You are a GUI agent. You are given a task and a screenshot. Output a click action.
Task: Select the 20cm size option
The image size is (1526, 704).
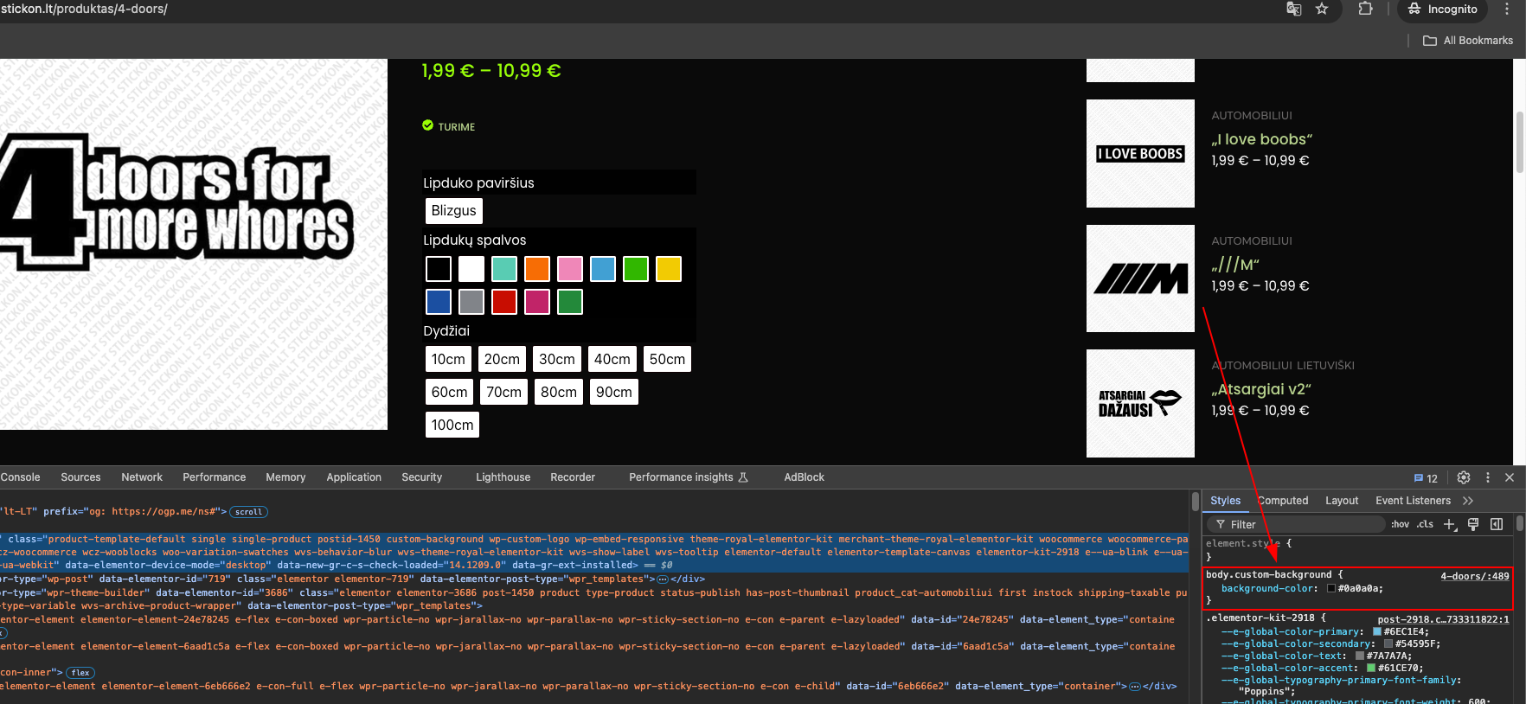coord(502,359)
